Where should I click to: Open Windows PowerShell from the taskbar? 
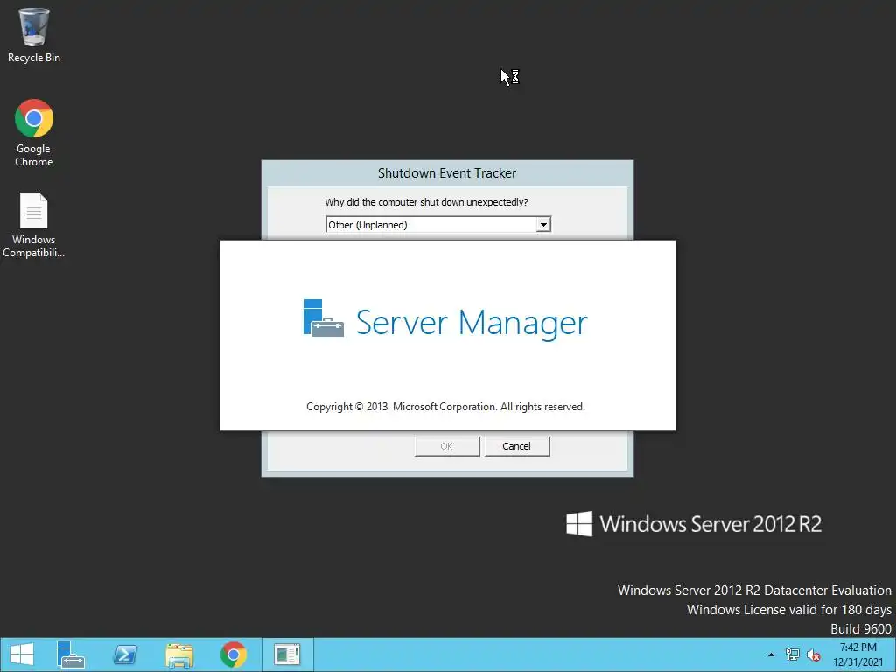tap(125, 654)
